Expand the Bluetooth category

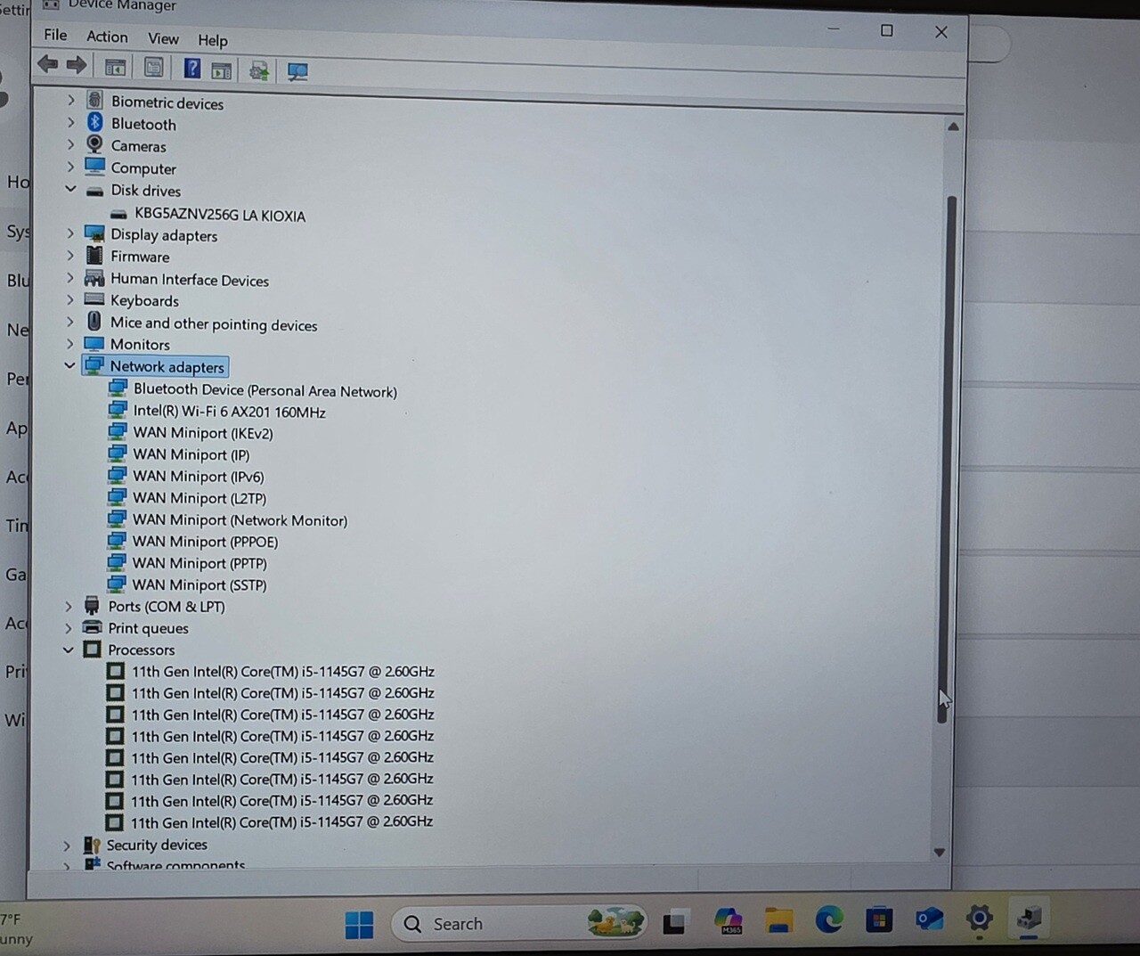(71, 123)
